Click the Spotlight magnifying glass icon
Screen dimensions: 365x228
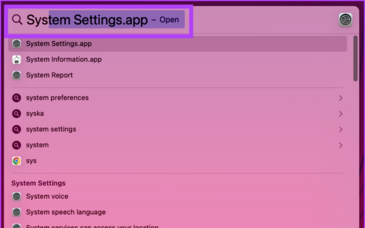17,20
